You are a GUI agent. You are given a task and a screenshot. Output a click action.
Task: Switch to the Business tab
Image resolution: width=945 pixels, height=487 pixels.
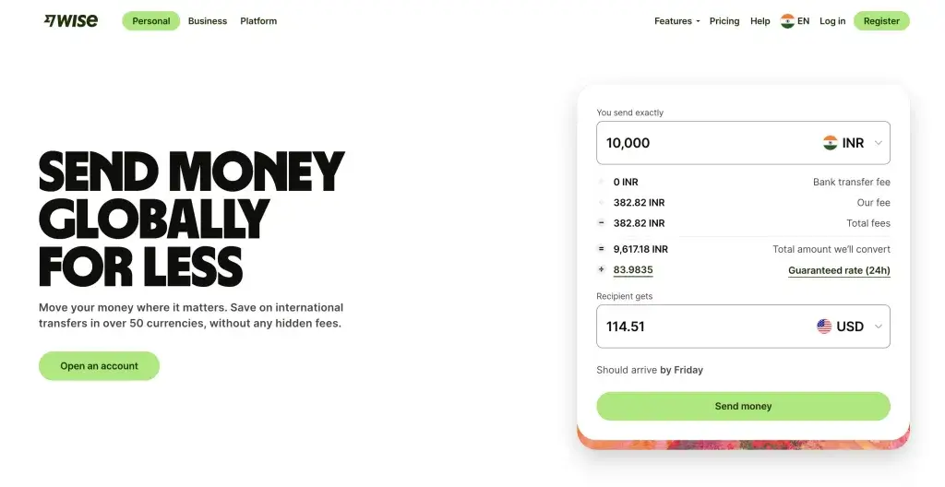[208, 21]
